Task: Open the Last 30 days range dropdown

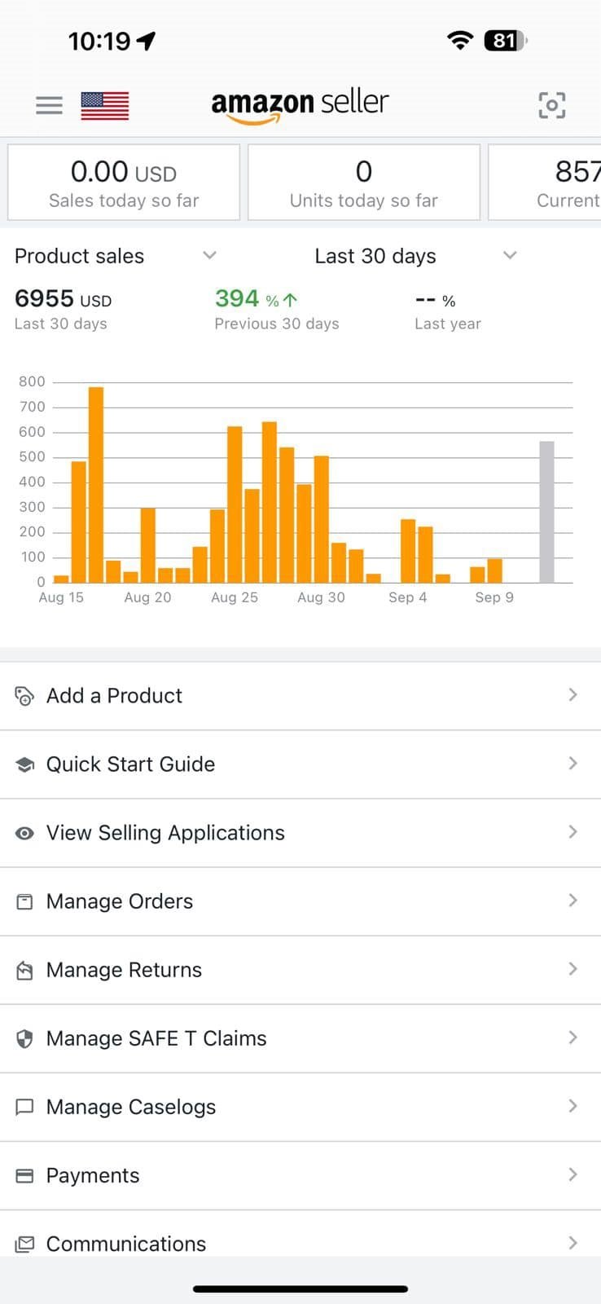Action: [510, 255]
